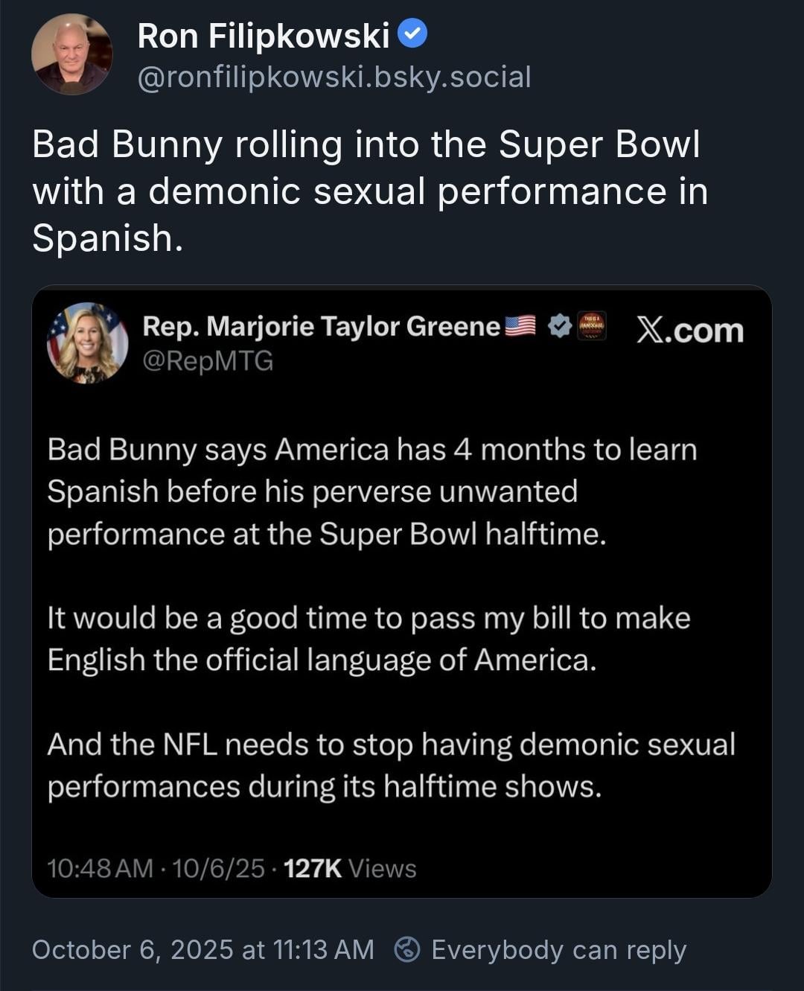Click the Ron Filipkowski display name
Viewport: 804px width, 991px height.
tap(263, 36)
